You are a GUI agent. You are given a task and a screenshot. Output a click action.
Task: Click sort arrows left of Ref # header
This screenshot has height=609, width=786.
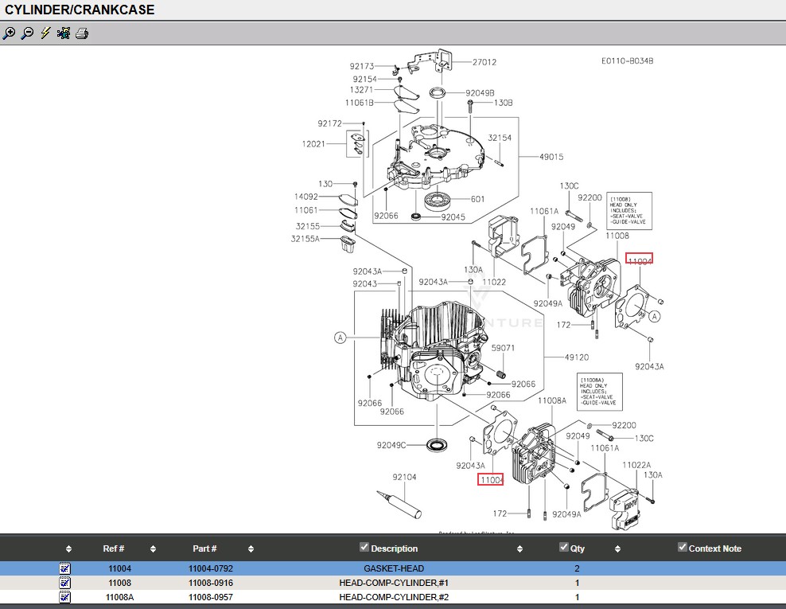point(68,549)
